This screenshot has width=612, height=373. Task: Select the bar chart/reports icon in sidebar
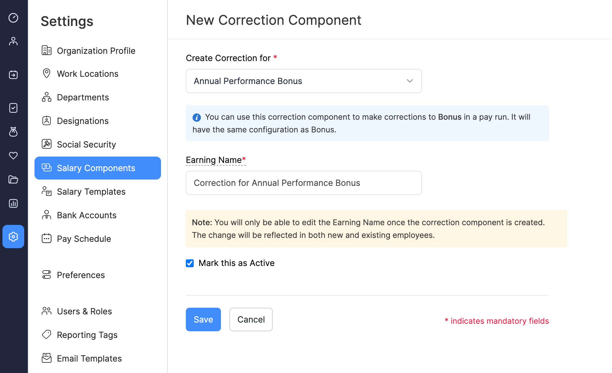click(14, 203)
